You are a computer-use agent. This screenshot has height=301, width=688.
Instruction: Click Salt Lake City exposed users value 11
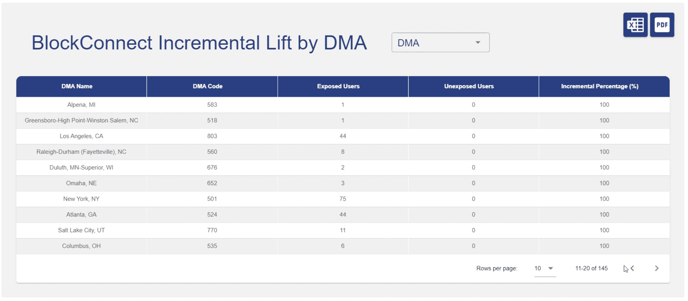pos(343,230)
